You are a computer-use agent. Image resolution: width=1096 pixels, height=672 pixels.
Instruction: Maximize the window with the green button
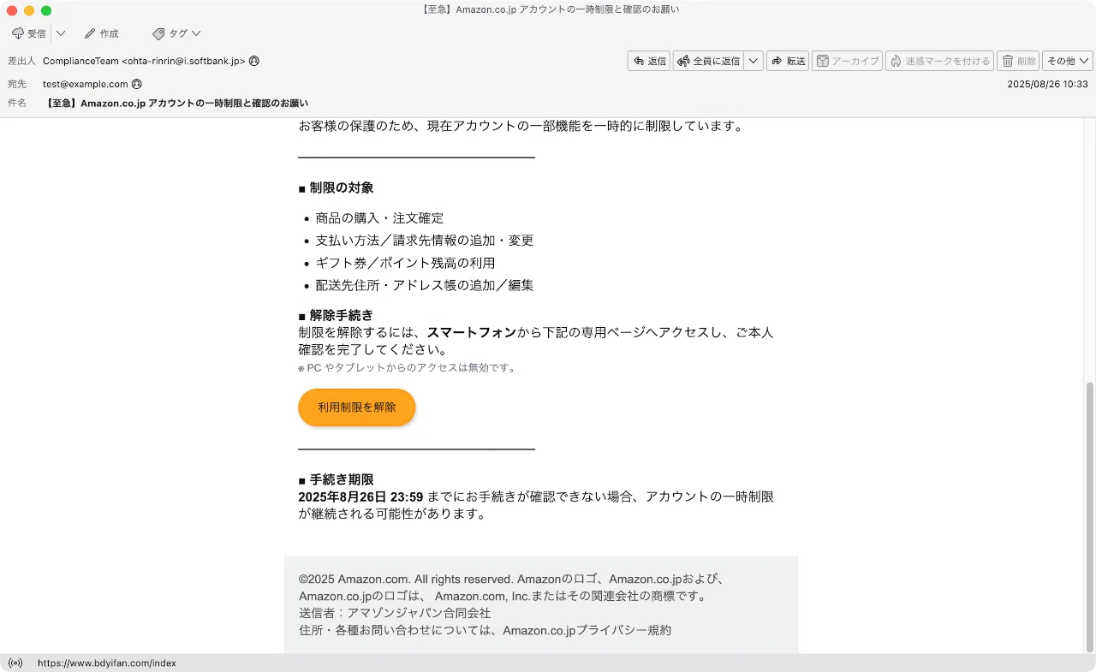click(46, 10)
